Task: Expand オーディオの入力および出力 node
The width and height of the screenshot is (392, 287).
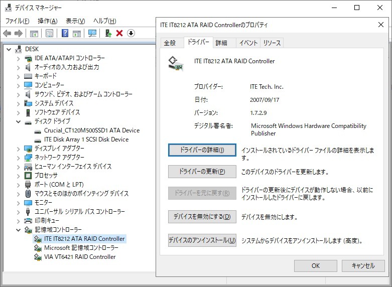Action: (x=18, y=68)
